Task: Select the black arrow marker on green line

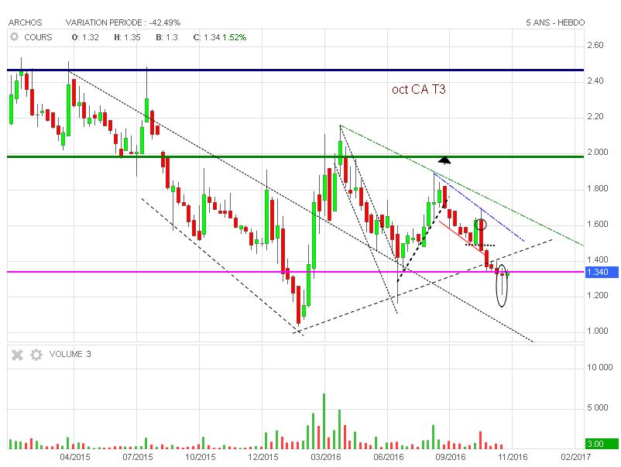Action: click(444, 160)
